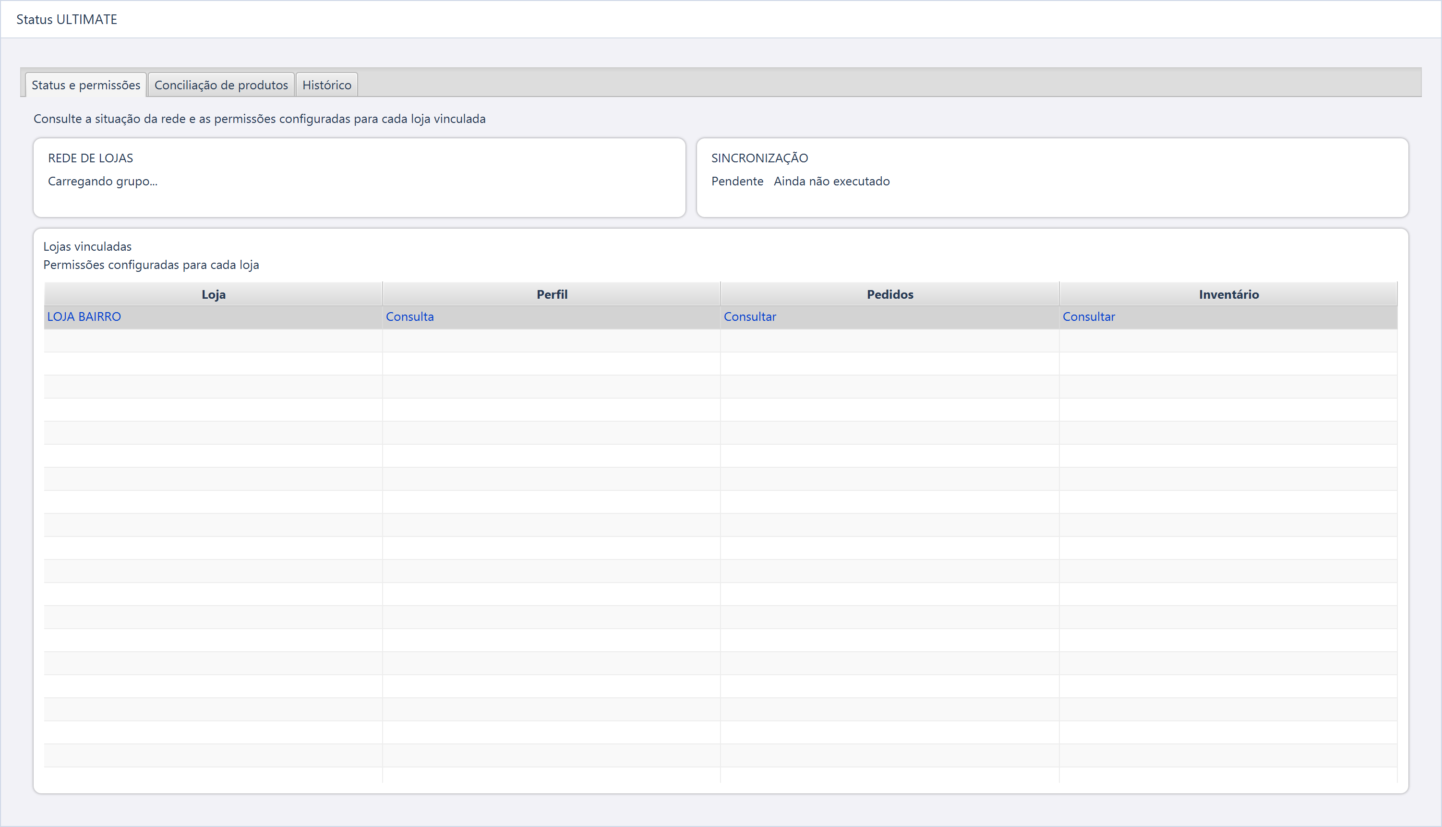1442x827 pixels.
Task: Switch to Conciliação de produtos tab
Action: click(221, 85)
